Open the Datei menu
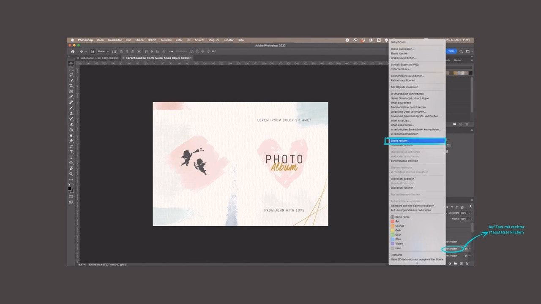The width and height of the screenshot is (541, 304). coord(101,40)
